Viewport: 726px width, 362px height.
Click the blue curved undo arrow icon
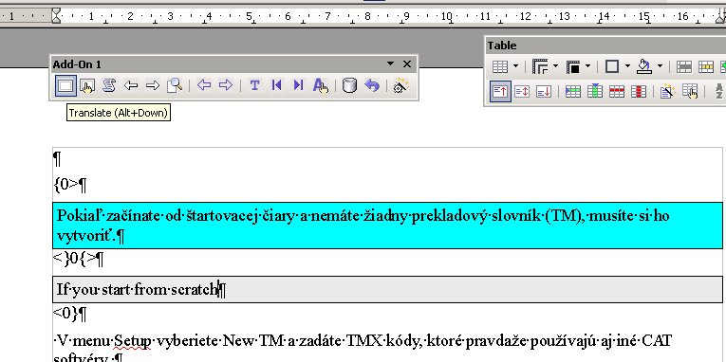(372, 85)
